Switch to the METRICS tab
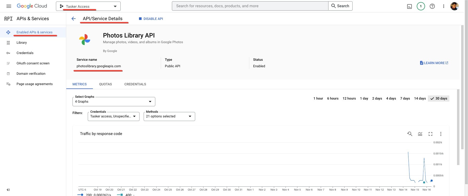 point(79,84)
